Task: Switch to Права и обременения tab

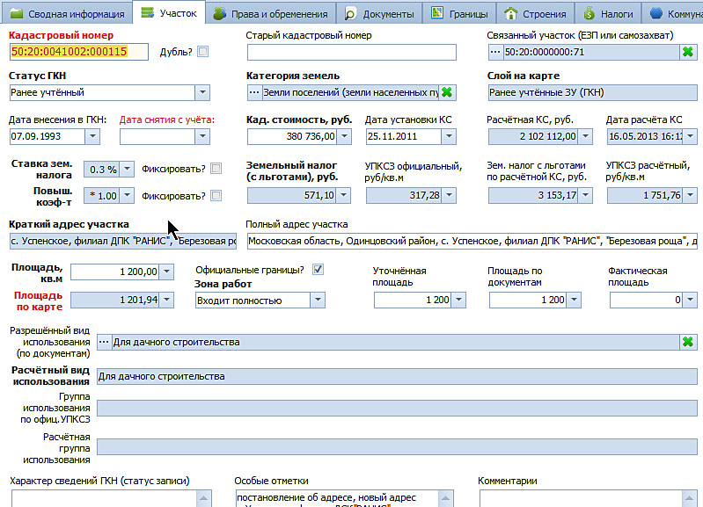Action: click(270, 13)
